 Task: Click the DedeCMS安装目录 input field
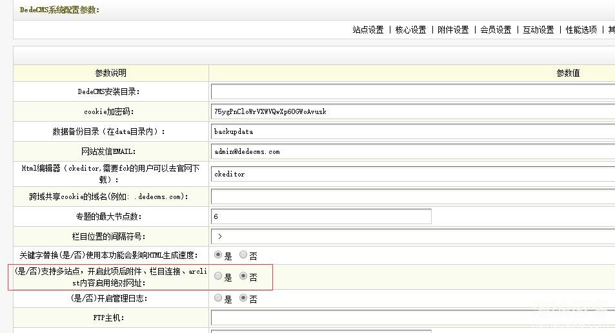click(x=413, y=91)
